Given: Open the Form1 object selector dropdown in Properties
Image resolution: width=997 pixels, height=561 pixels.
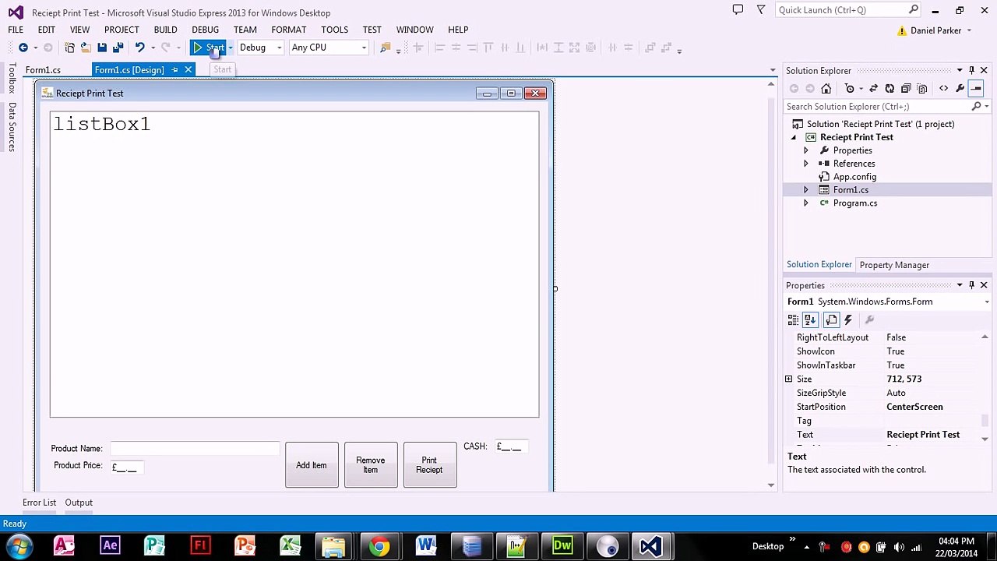Looking at the screenshot, I should click(987, 302).
